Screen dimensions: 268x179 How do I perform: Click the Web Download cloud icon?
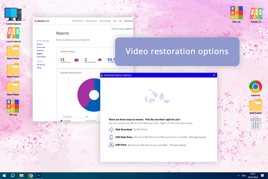pyautogui.click(x=111, y=130)
